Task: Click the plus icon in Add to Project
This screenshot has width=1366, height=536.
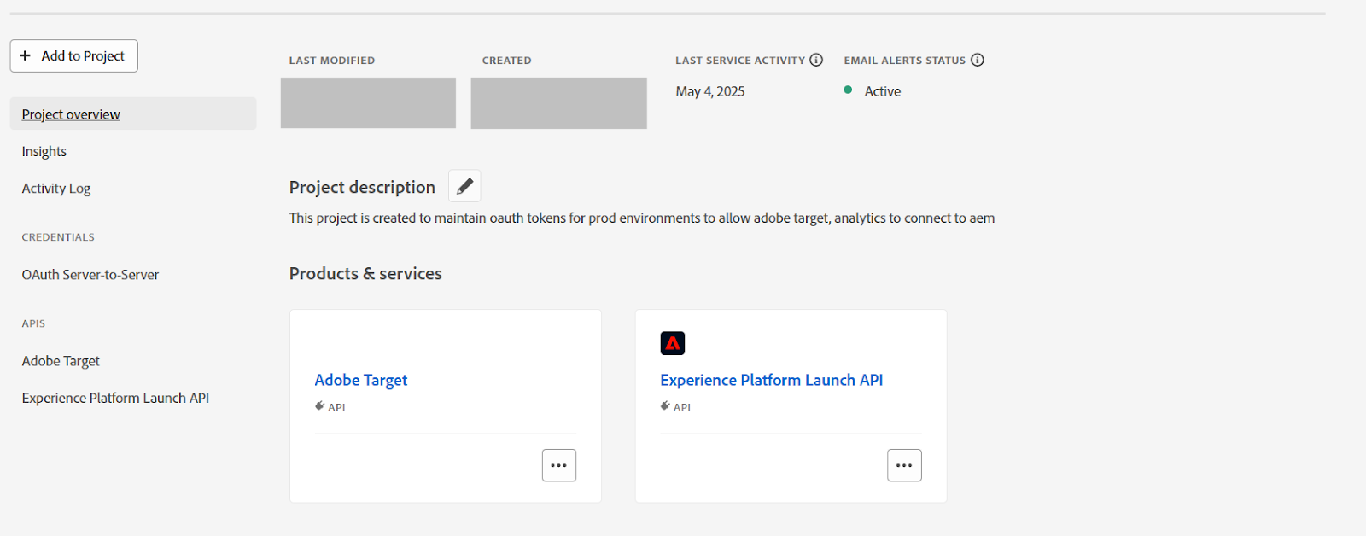Action: point(26,55)
